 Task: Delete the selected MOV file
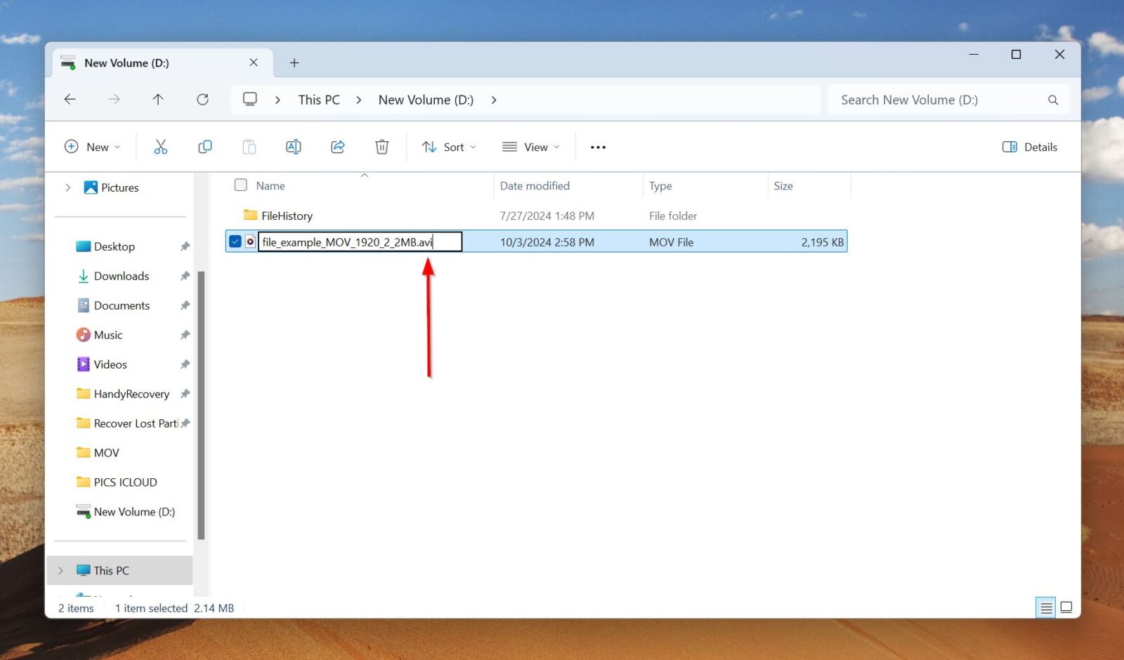(x=381, y=147)
